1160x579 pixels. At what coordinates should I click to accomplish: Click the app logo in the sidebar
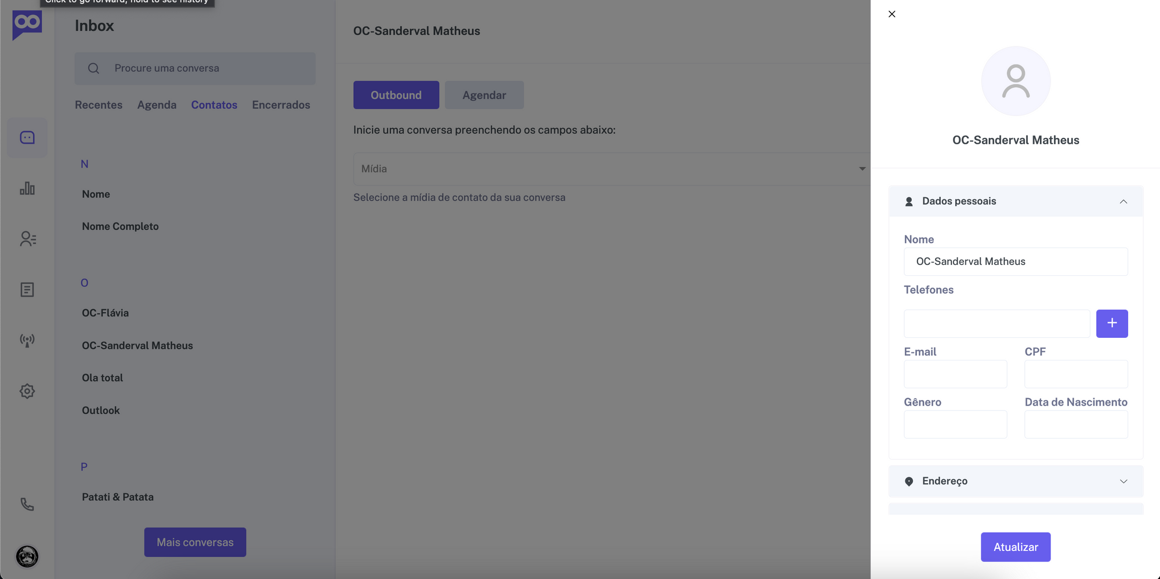click(27, 25)
